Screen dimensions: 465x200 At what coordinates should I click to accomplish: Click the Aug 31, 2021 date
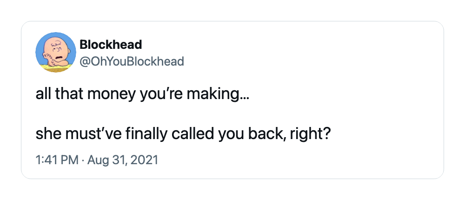pyautogui.click(x=123, y=160)
